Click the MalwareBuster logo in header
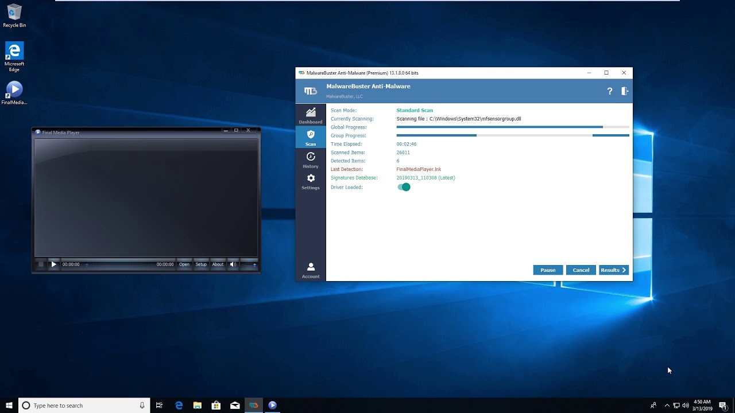Viewport: 735px width, 413px height. click(311, 91)
